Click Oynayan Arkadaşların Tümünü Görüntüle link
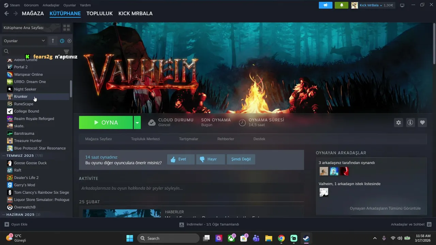Screen dimensions: 436x245 [x=385, y=208]
